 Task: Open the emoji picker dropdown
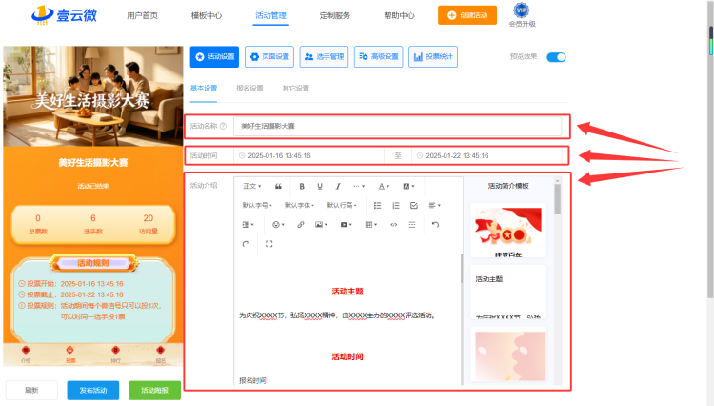tap(278, 225)
